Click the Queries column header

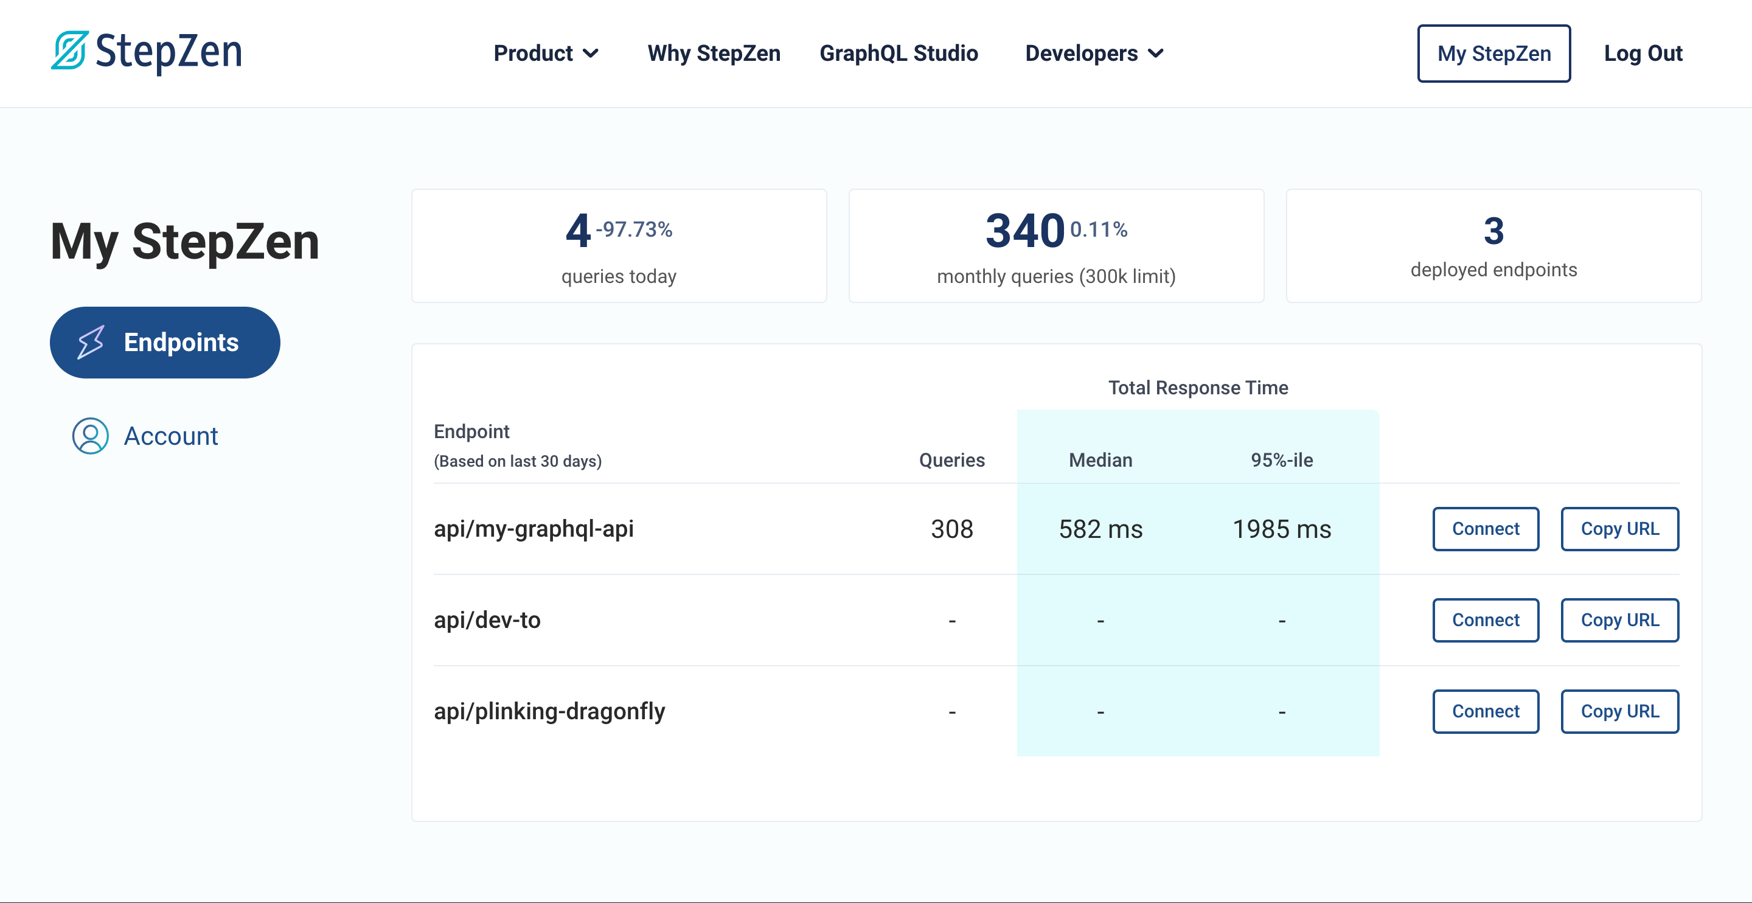point(951,460)
